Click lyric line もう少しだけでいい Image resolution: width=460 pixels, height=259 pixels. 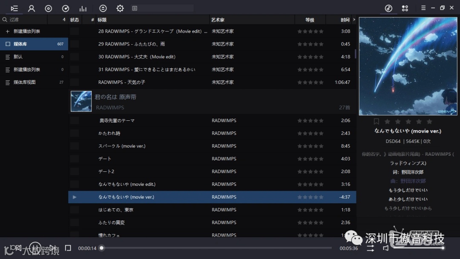408,190
